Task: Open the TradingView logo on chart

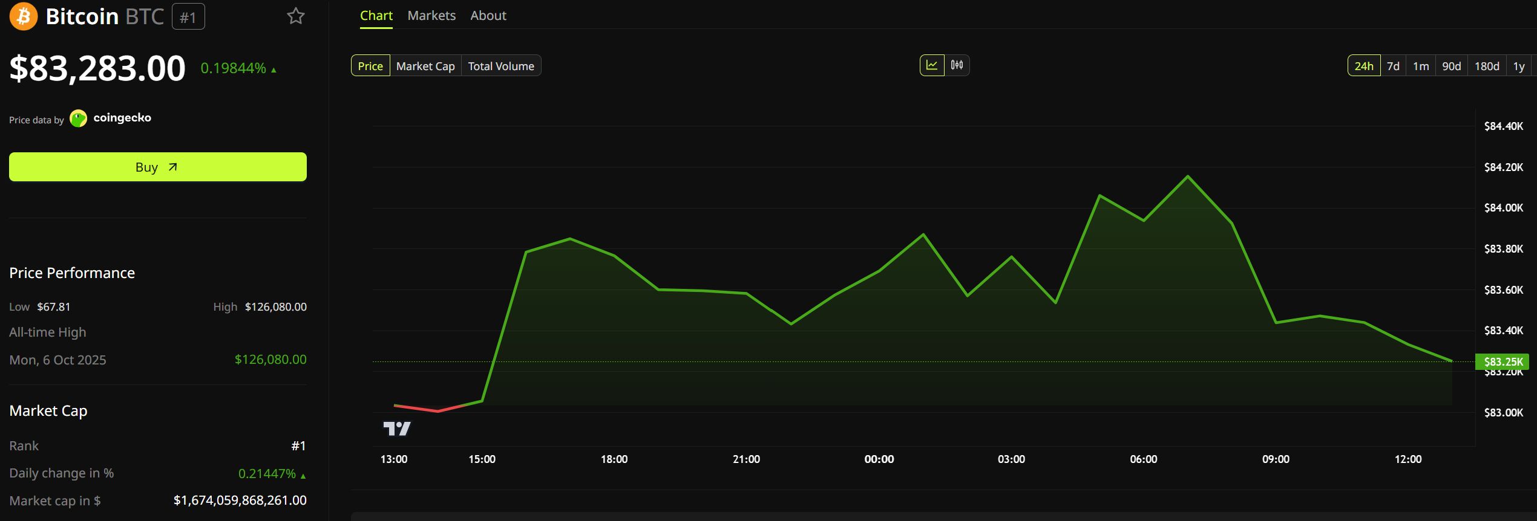Action: [x=397, y=429]
